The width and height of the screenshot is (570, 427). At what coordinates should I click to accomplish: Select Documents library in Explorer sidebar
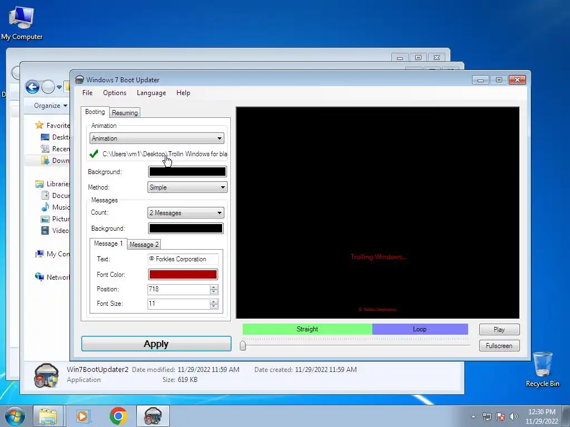55,195
